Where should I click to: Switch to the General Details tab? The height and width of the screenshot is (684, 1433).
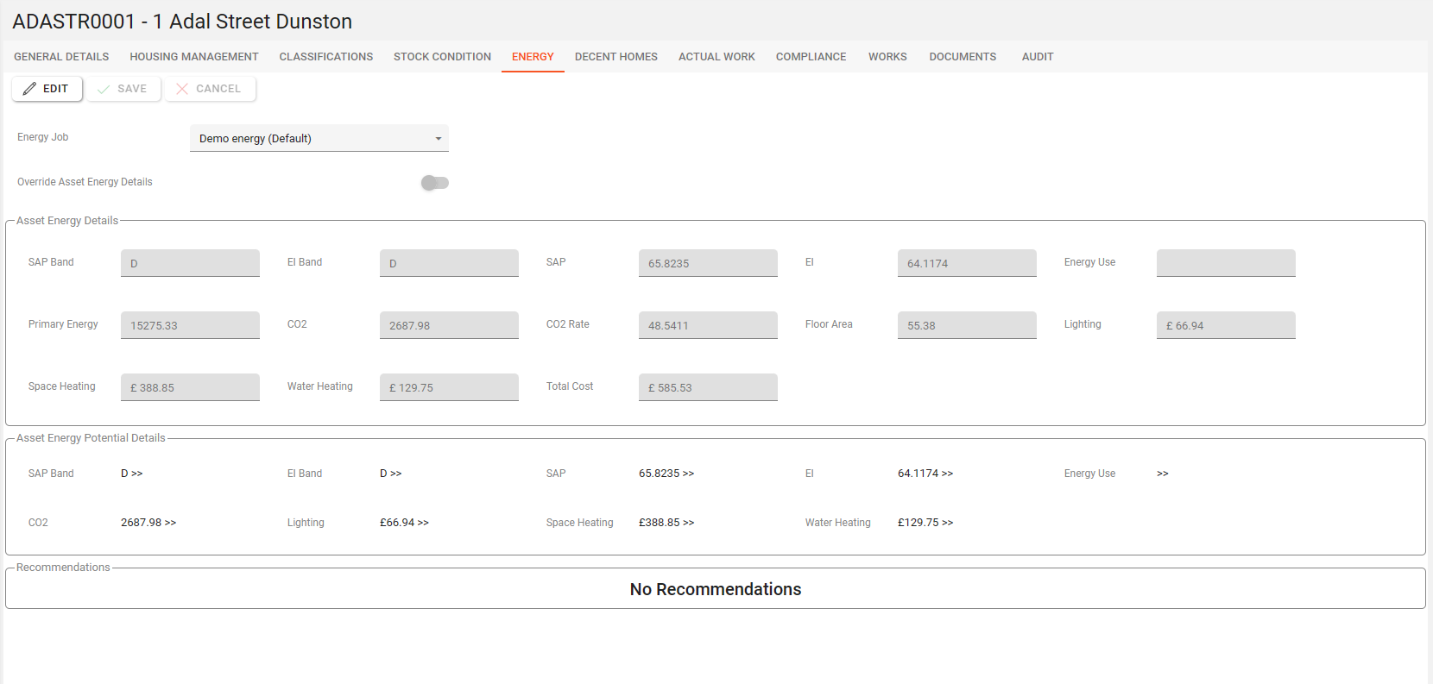point(61,57)
